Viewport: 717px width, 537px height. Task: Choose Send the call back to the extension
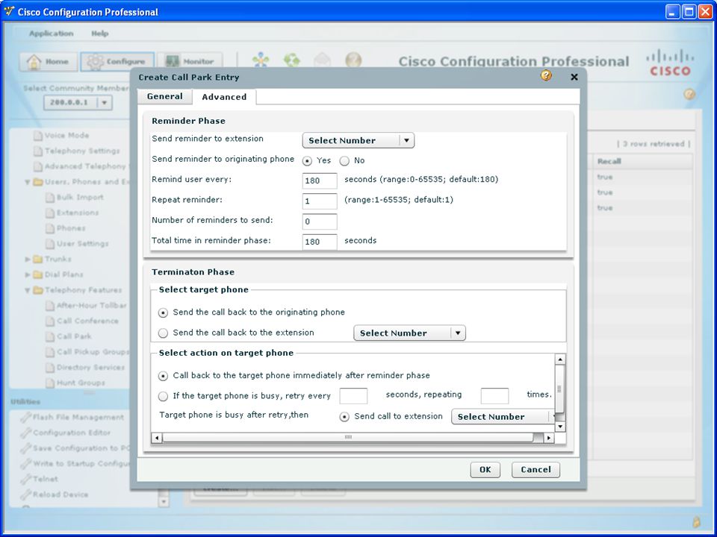tap(163, 333)
